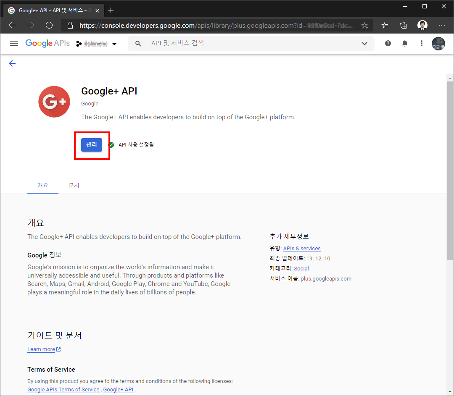Open the browser's ellipsis settings menu
The height and width of the screenshot is (396, 454).
441,25
